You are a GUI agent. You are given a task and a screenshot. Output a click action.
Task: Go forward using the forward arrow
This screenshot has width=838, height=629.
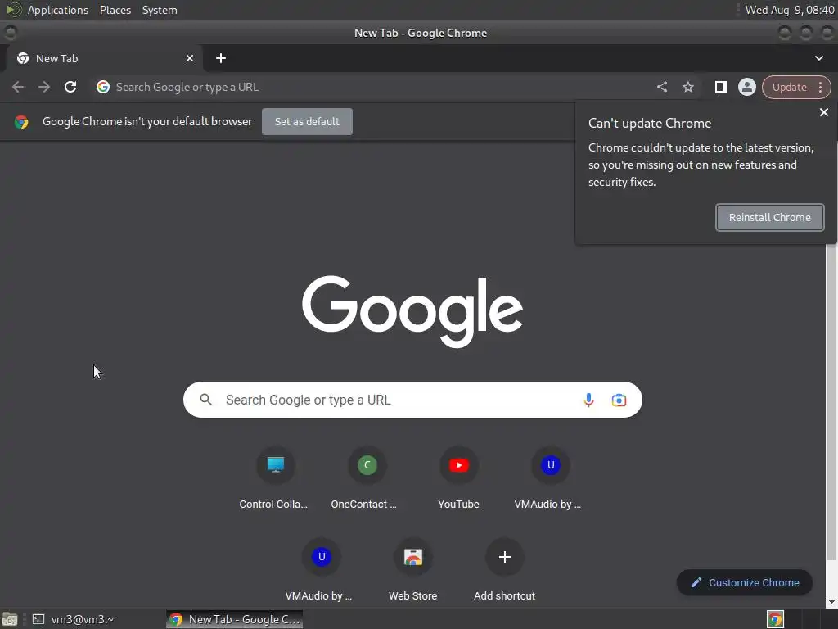click(x=44, y=87)
